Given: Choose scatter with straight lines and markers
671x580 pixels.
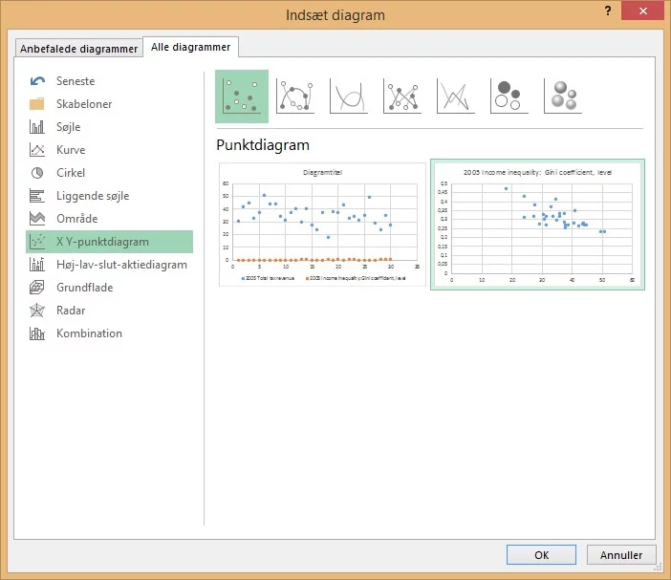Looking at the screenshot, I should click(x=402, y=97).
